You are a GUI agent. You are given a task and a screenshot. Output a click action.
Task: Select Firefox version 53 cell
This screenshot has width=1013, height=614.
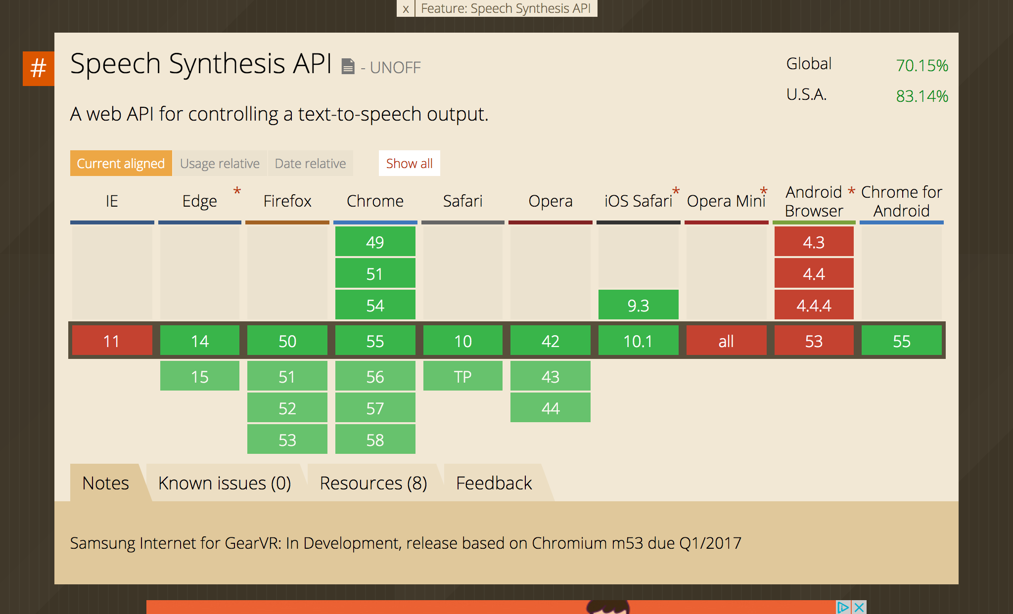287,439
